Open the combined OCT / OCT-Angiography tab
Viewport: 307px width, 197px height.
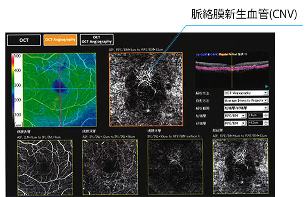[97, 39]
